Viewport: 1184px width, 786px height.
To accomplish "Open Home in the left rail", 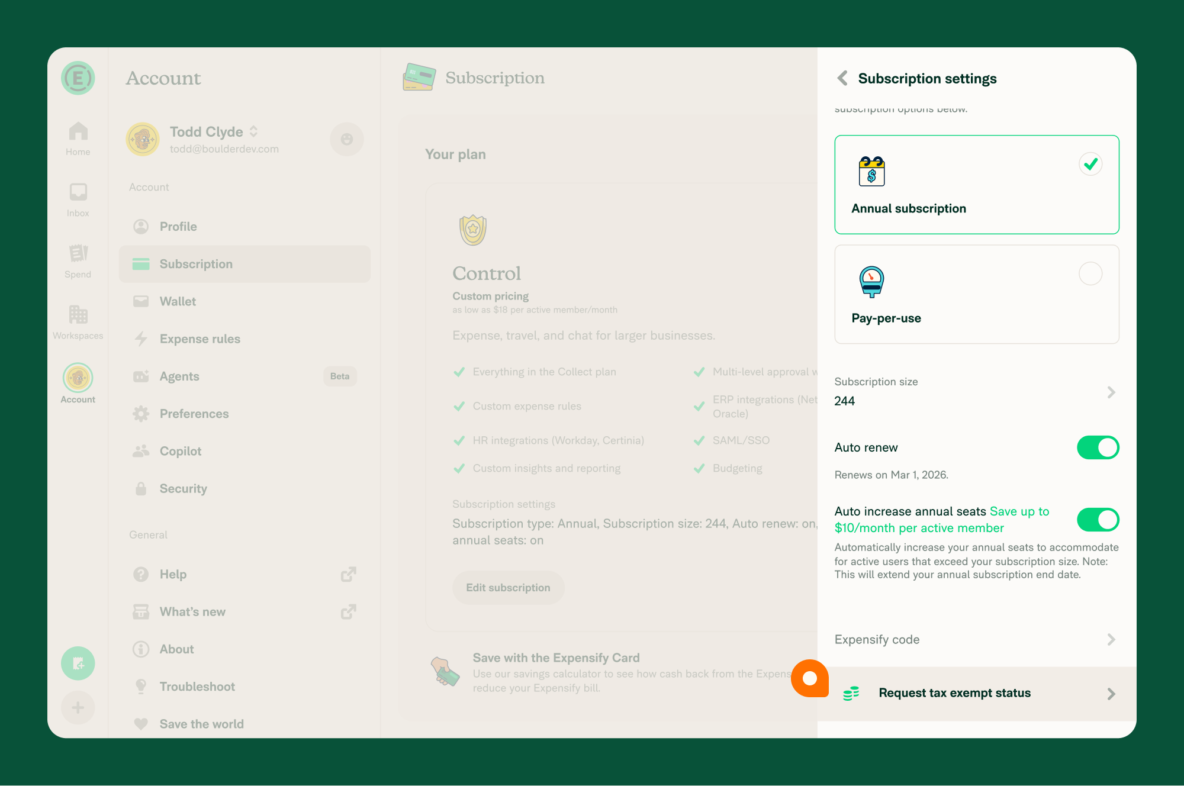I will (x=78, y=139).
